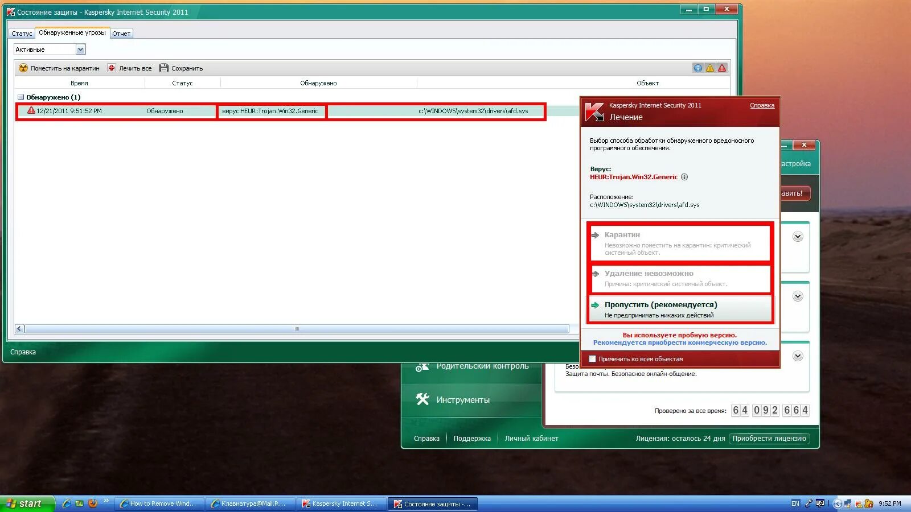
Task: Open Справка link in main Kaspersky window
Action: point(426,439)
